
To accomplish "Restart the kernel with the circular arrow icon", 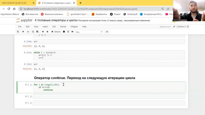I will (x=68, y=32).
